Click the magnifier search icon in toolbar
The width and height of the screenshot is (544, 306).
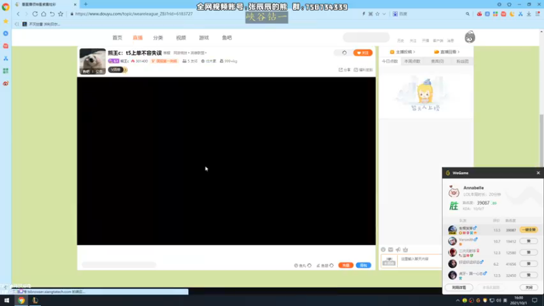click(x=467, y=14)
